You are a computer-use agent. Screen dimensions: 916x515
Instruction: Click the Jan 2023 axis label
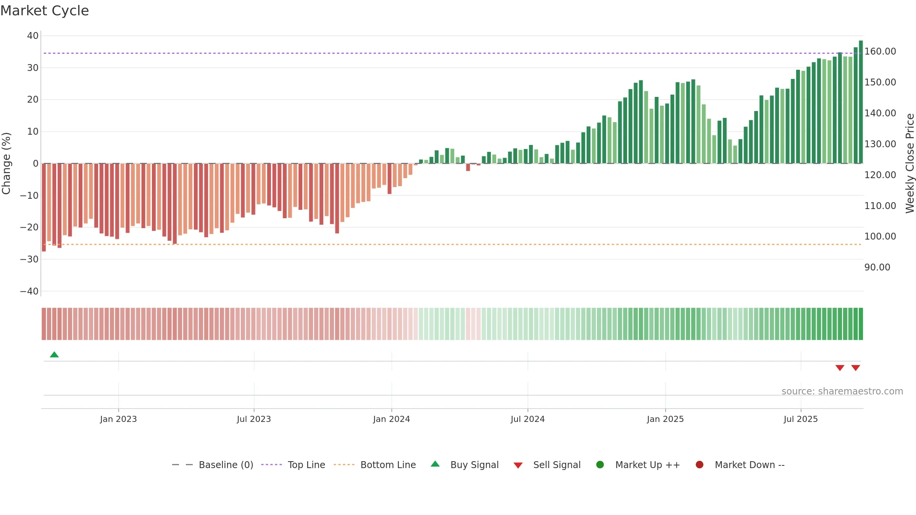tap(118, 419)
